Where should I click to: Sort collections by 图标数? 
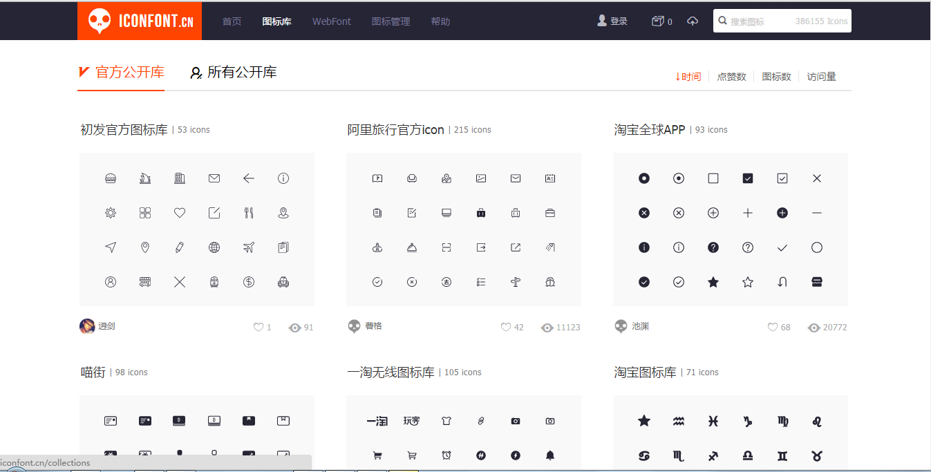click(777, 77)
